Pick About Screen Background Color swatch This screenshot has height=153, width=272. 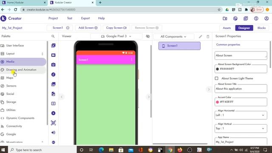tap(217, 69)
